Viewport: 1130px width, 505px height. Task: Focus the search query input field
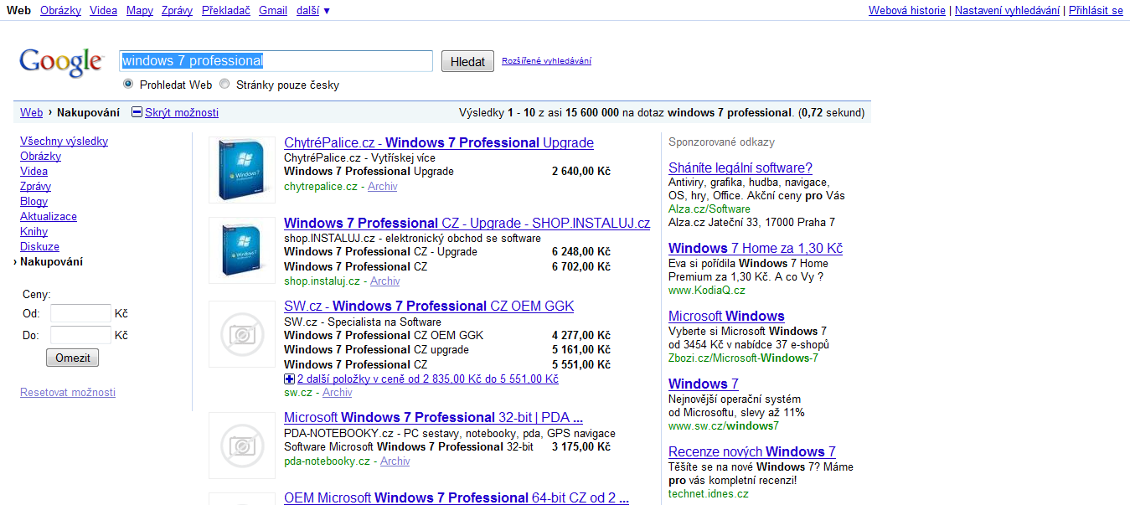point(276,61)
